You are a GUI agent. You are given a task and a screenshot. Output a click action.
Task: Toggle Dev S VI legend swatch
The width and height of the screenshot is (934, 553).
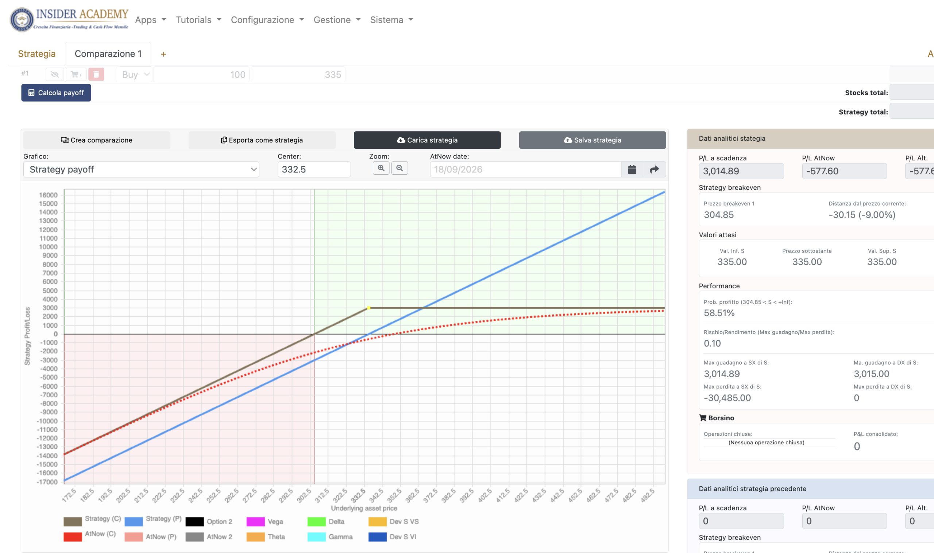(x=377, y=537)
